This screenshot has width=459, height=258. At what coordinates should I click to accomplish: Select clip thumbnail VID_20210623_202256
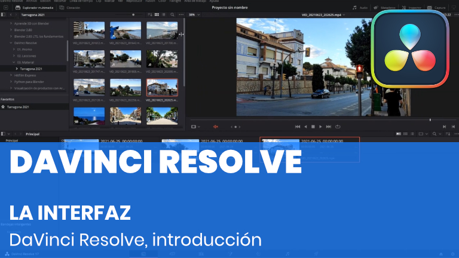tap(126, 87)
